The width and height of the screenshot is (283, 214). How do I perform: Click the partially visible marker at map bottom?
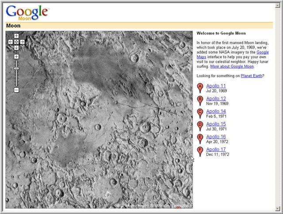tap(178, 208)
